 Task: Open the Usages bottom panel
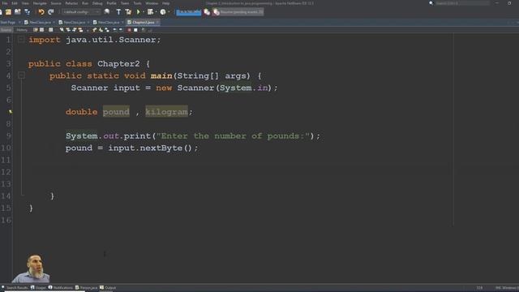click(38, 288)
